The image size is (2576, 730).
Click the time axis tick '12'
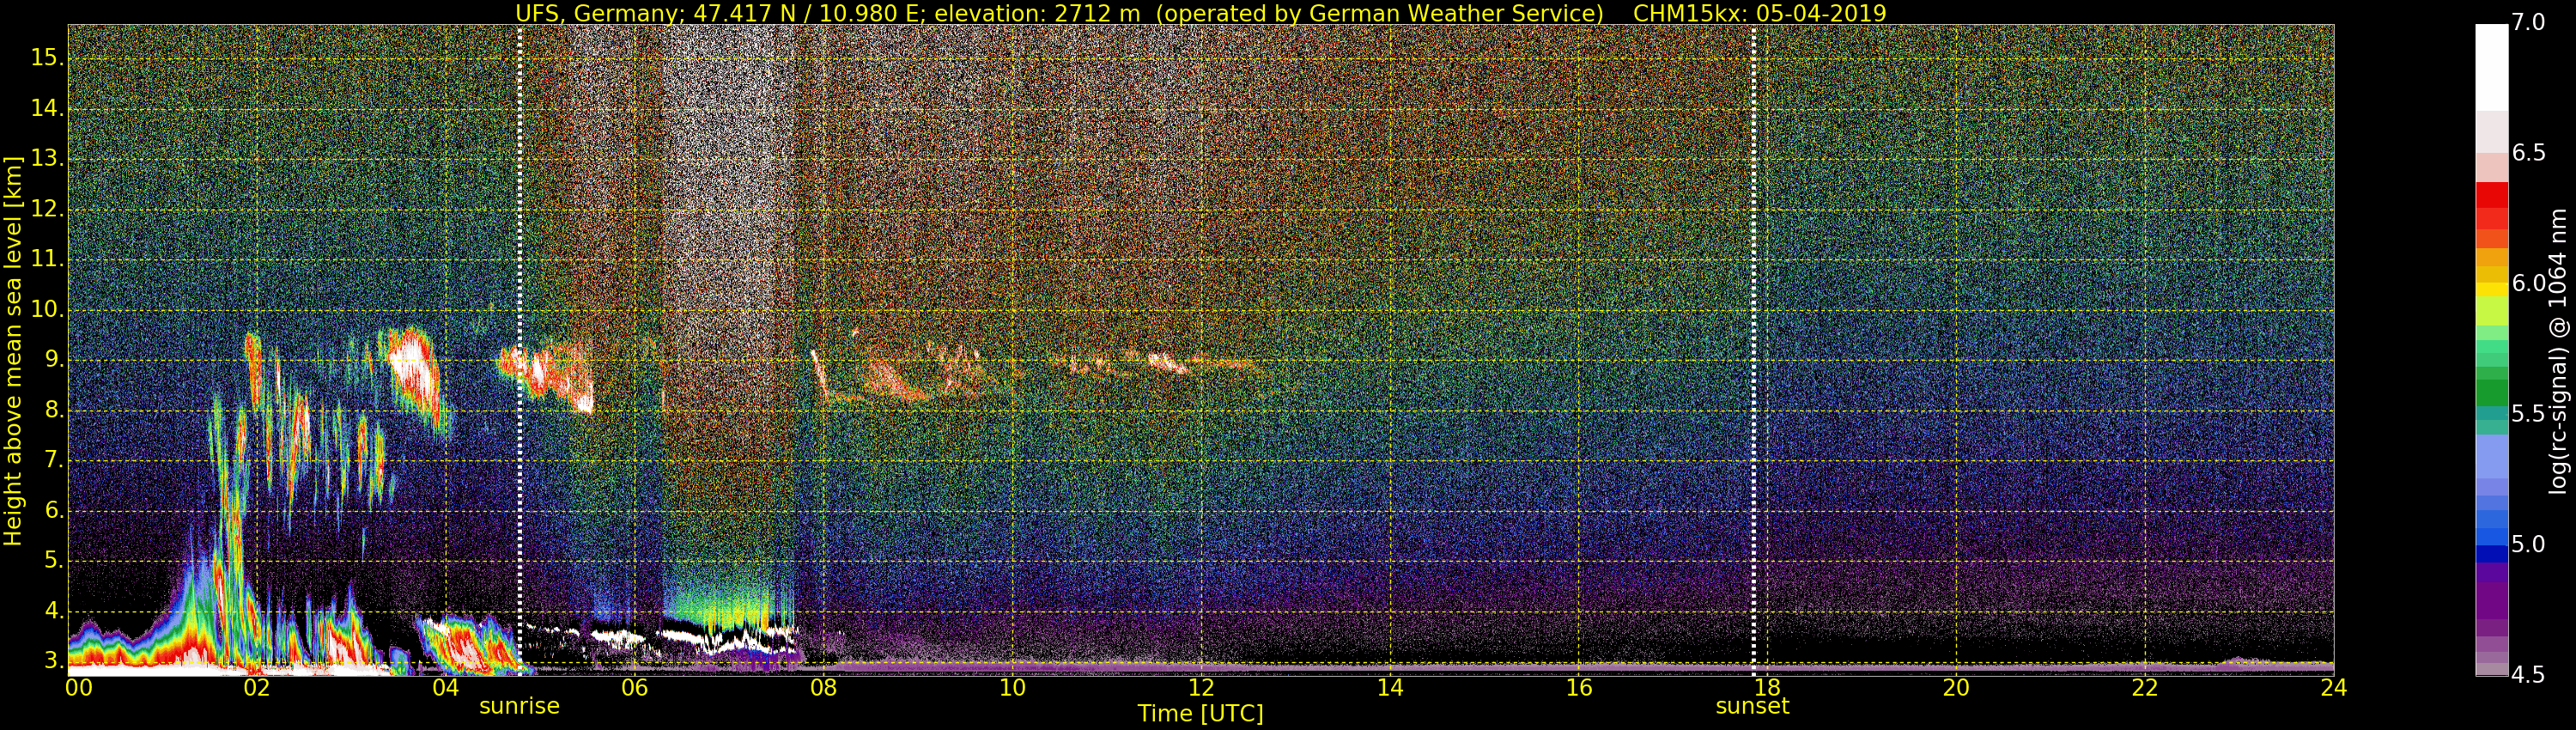coord(1201,688)
